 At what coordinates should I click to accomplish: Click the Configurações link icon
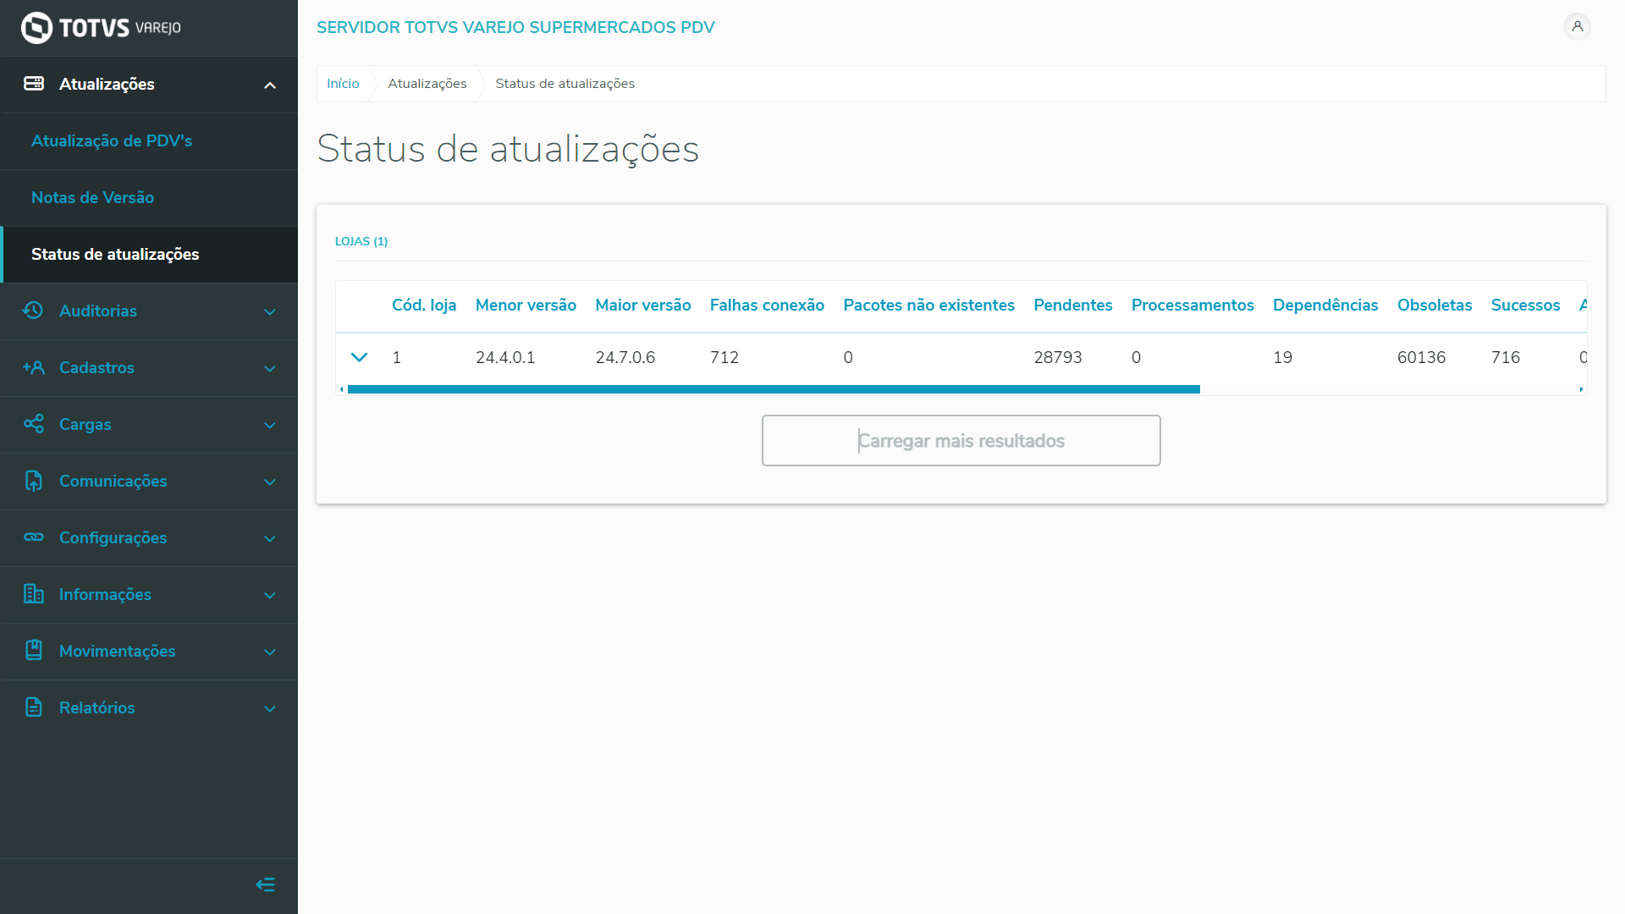[33, 537]
